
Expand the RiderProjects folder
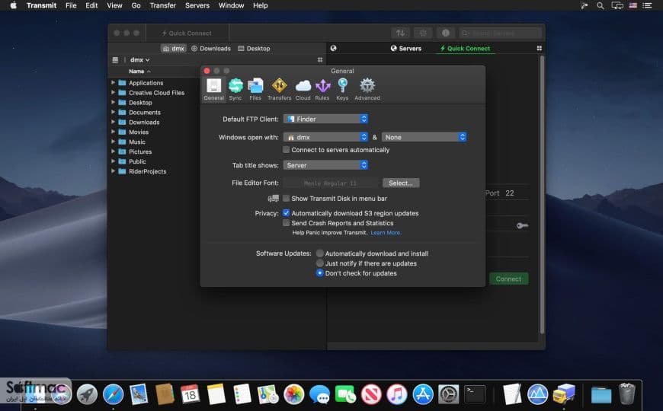(x=113, y=170)
